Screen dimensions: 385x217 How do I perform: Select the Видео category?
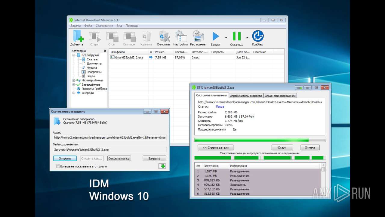point(91,76)
